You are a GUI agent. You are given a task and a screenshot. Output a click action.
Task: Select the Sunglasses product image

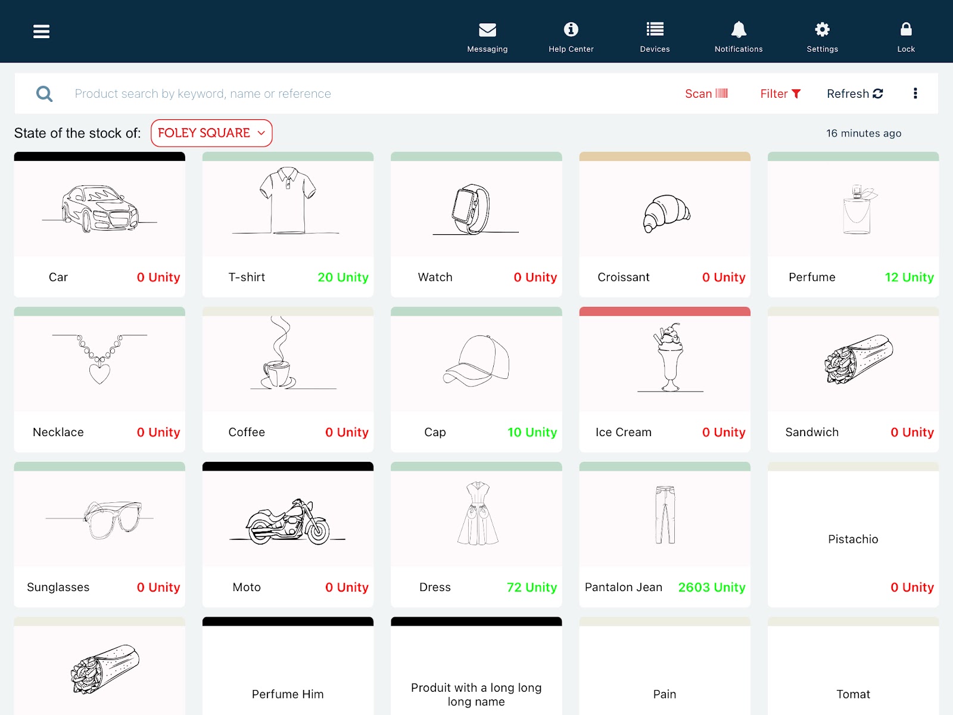pyautogui.click(x=99, y=520)
